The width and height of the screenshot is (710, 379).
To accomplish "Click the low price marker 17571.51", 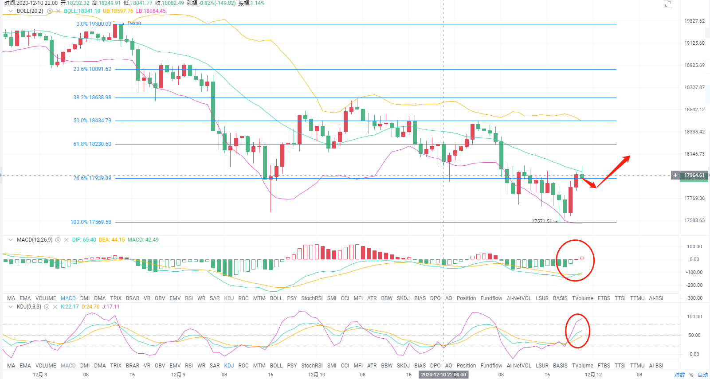I will (542, 221).
